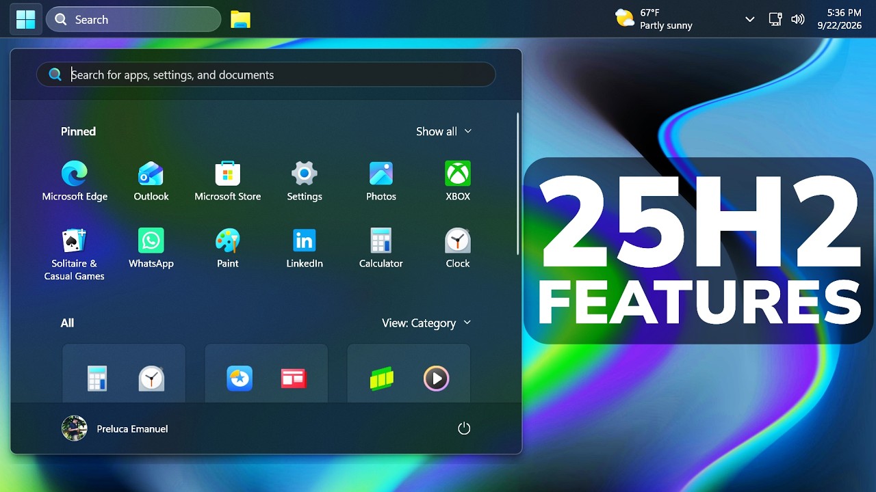Open the green Game Bar icon in All
This screenshot has height=492, width=876.
382,379
